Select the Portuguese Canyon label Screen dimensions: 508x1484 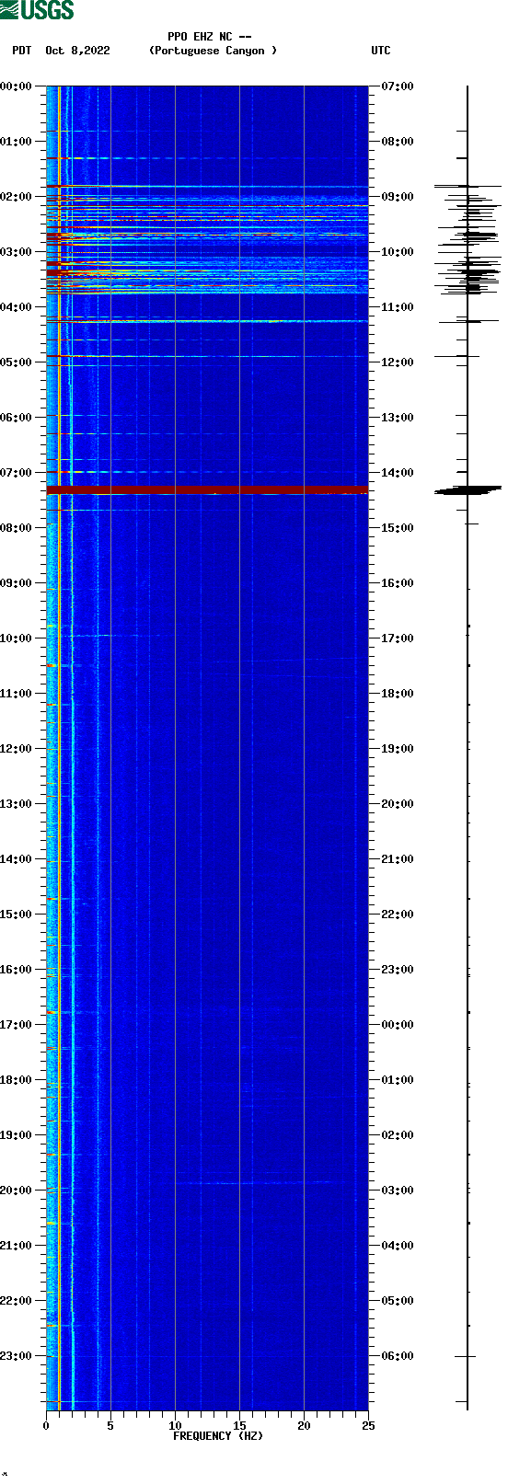point(213,51)
